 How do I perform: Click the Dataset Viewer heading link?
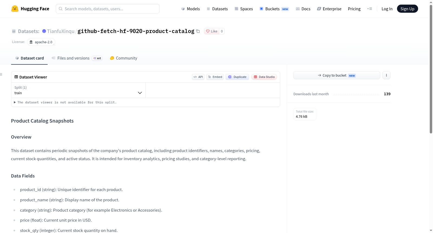(33, 77)
